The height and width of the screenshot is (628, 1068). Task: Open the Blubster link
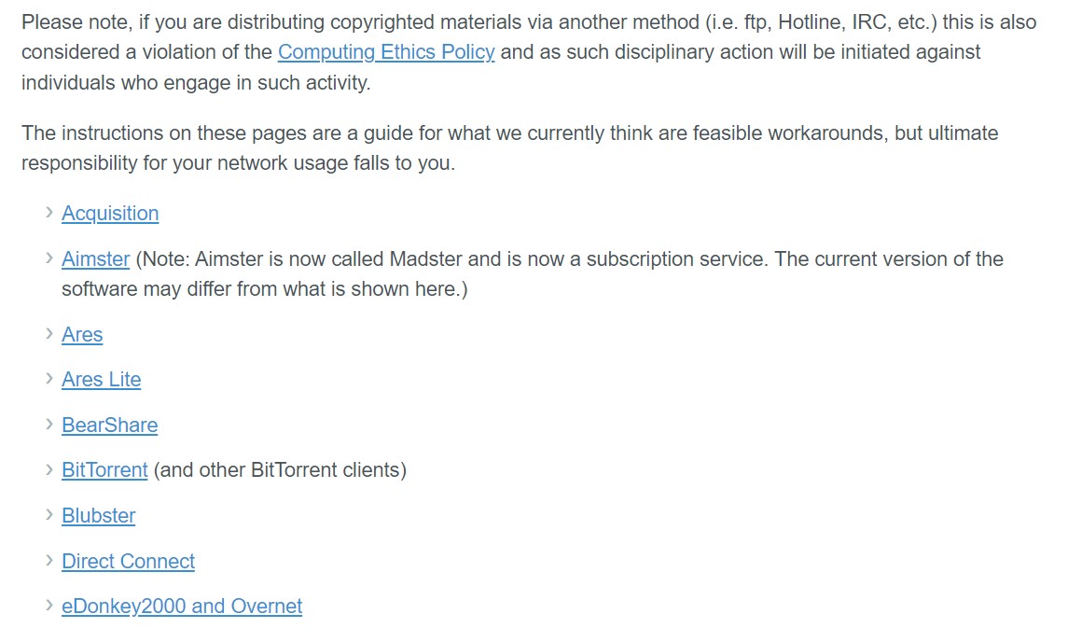(99, 516)
